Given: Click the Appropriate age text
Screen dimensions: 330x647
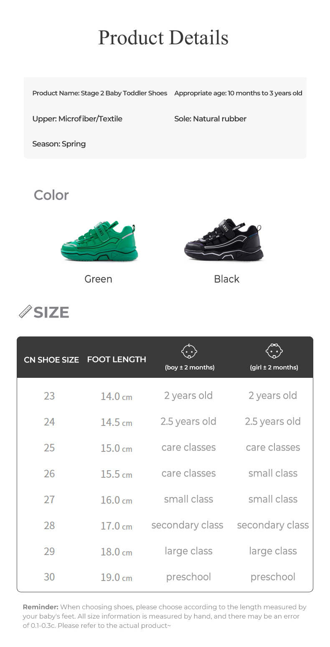Looking at the screenshot, I should (238, 93).
